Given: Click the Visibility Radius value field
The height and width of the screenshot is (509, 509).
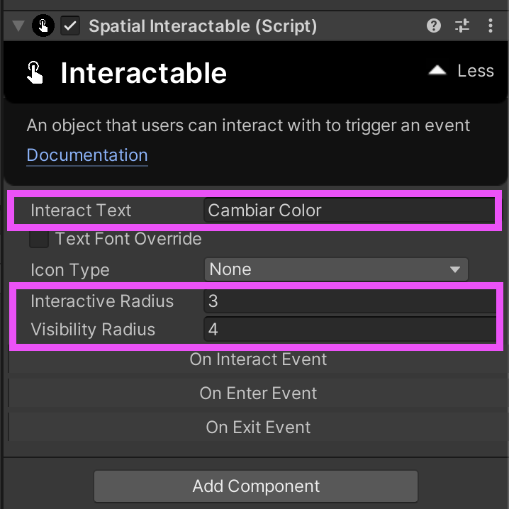Looking at the screenshot, I should pos(350,330).
